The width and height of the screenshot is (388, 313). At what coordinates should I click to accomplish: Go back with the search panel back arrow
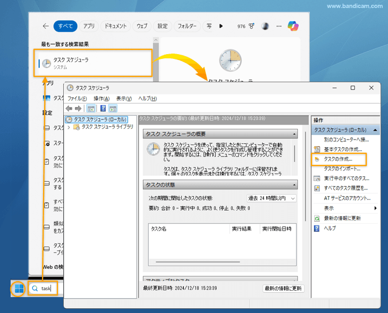[x=46, y=26]
